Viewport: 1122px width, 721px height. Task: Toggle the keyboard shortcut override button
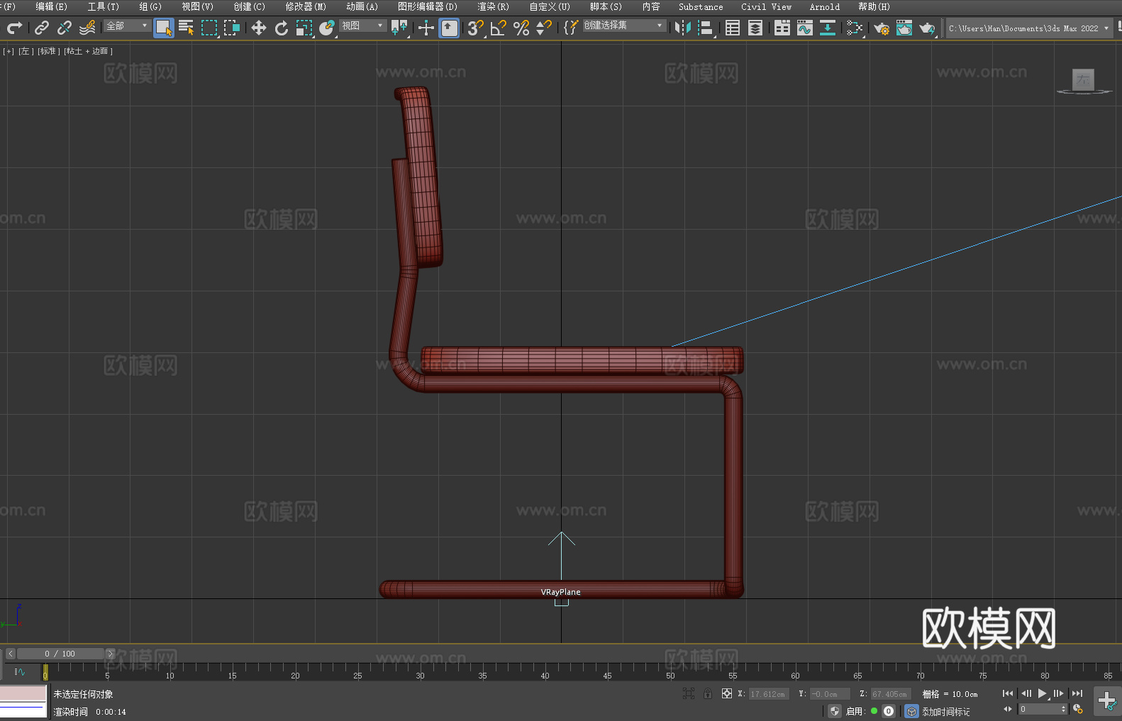click(x=449, y=28)
